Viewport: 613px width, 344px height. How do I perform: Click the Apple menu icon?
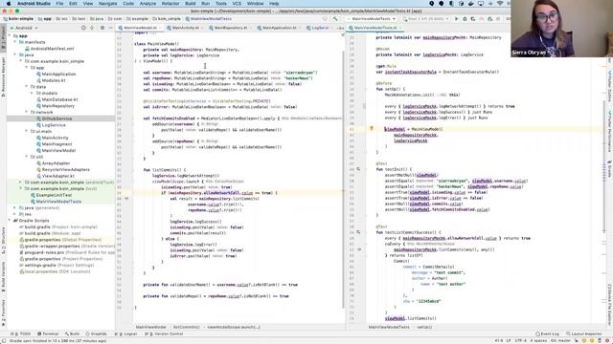pos(9,4)
